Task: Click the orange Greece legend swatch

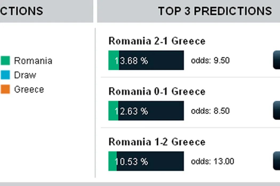Action: tap(5, 89)
